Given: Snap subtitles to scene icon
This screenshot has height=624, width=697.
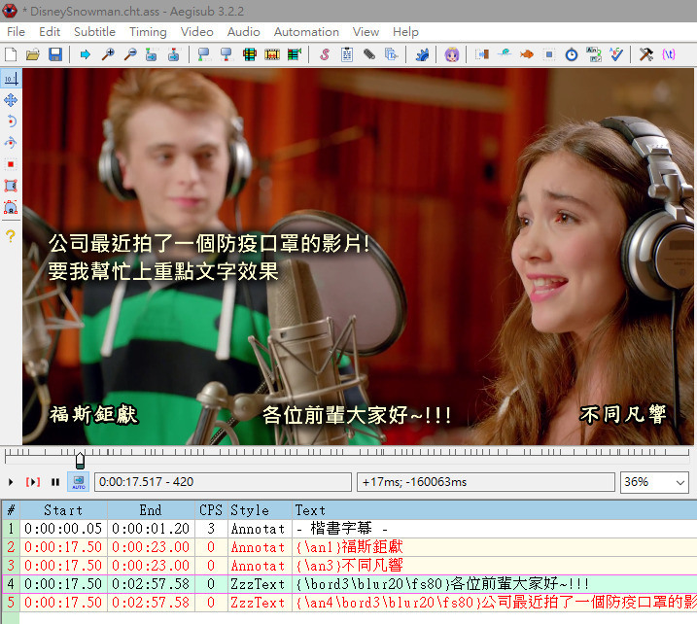Looking at the screenshot, I should point(272,54).
